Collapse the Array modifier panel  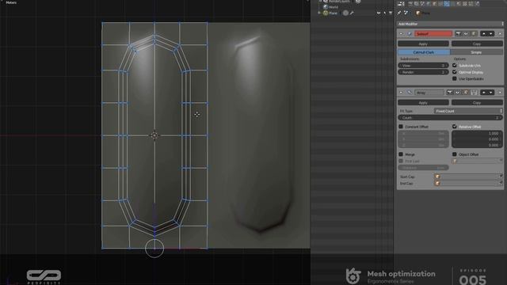coord(402,93)
